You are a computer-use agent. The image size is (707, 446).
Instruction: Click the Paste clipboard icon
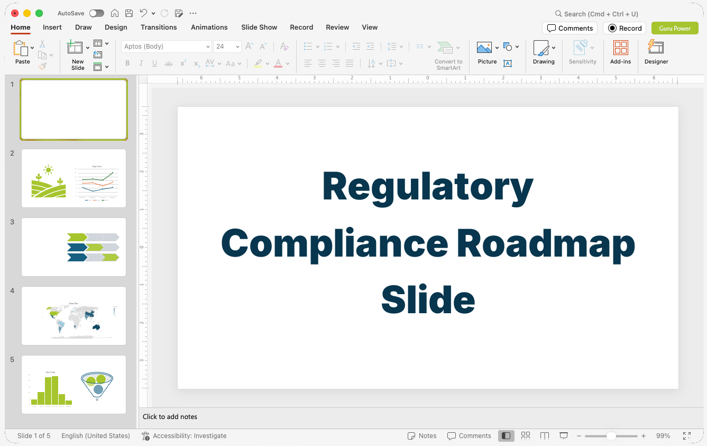(x=21, y=48)
